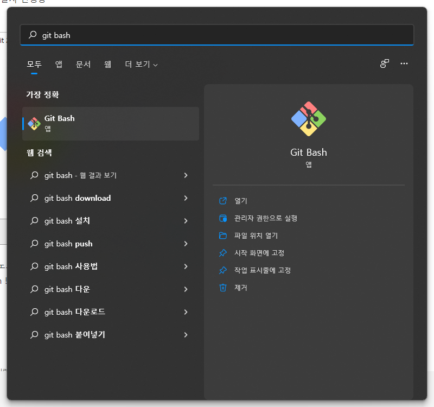Switch to the 앱 tab
Viewport: 434px width, 407px height.
(59, 64)
